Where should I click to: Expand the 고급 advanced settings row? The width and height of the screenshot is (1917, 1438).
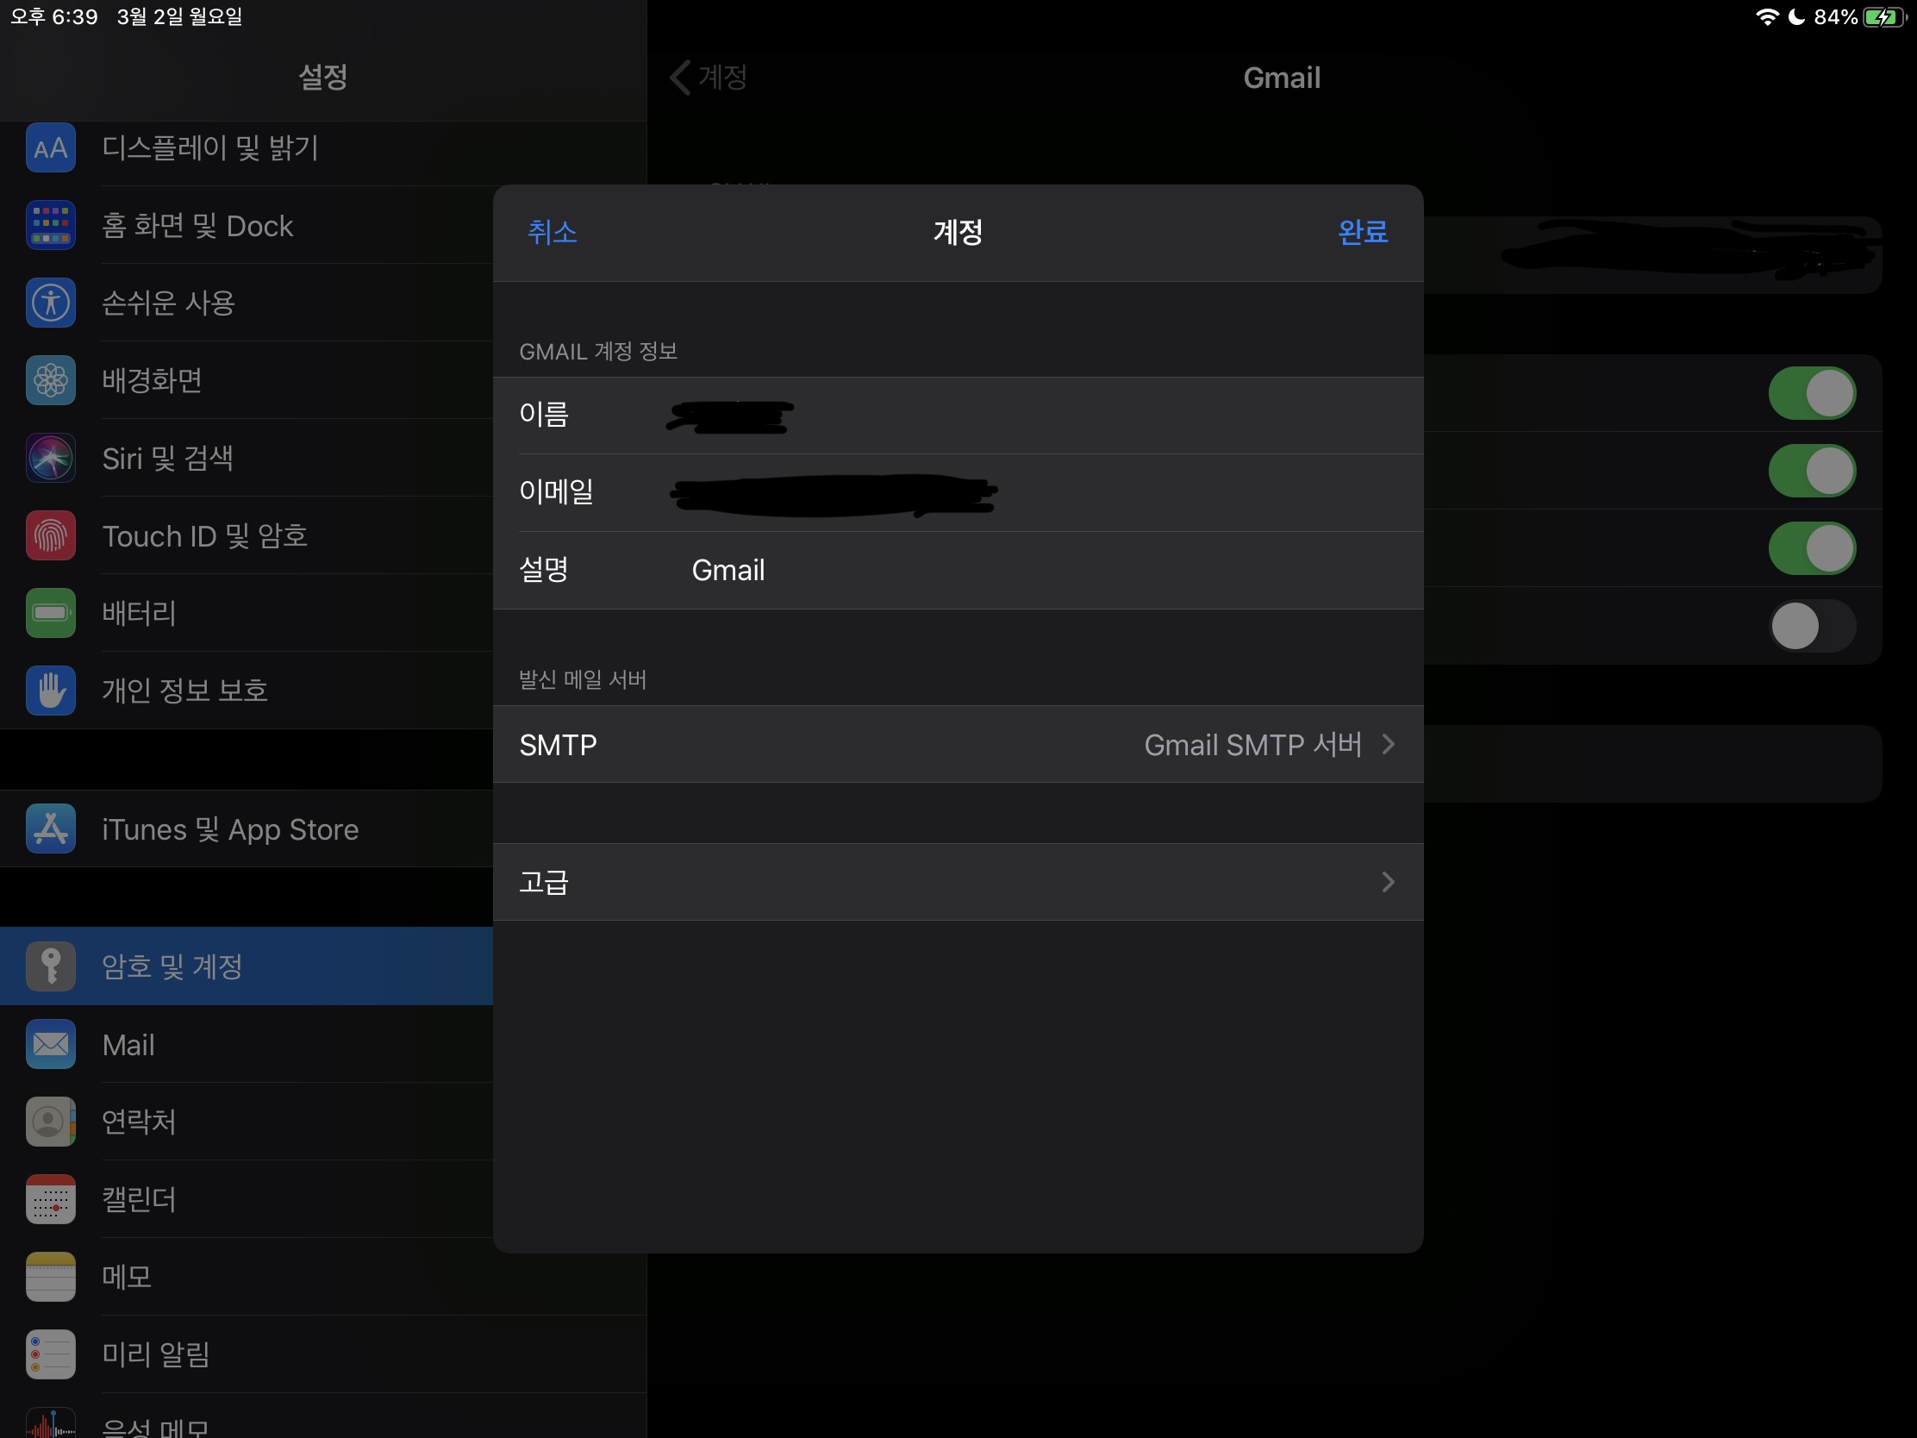tap(957, 882)
